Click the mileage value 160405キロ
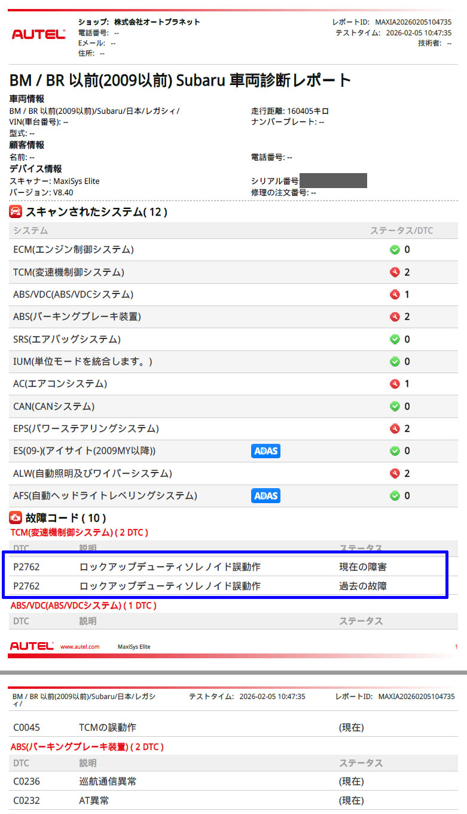The height and width of the screenshot is (814, 467). coord(308,111)
